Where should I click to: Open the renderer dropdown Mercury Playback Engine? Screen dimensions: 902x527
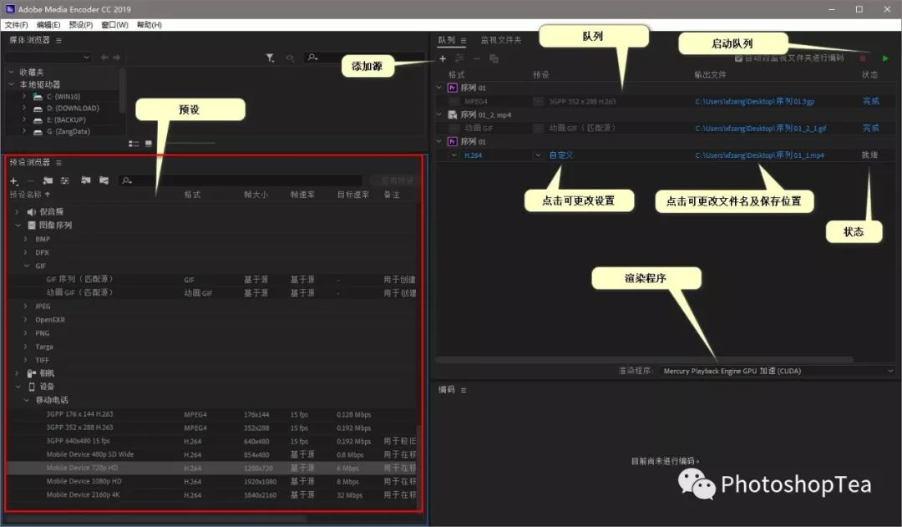pyautogui.click(x=777, y=371)
